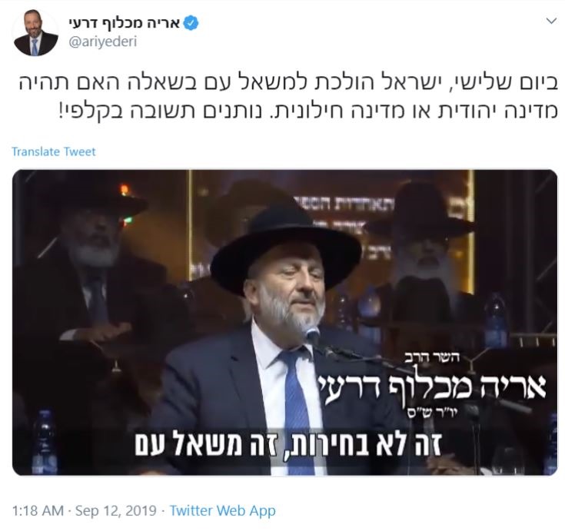Click the water bottle at video's left edge
Screen dimensions: 565x531
tap(45, 441)
